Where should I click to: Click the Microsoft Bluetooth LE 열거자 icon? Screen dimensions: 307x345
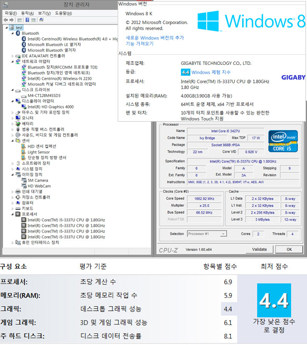click(24, 44)
